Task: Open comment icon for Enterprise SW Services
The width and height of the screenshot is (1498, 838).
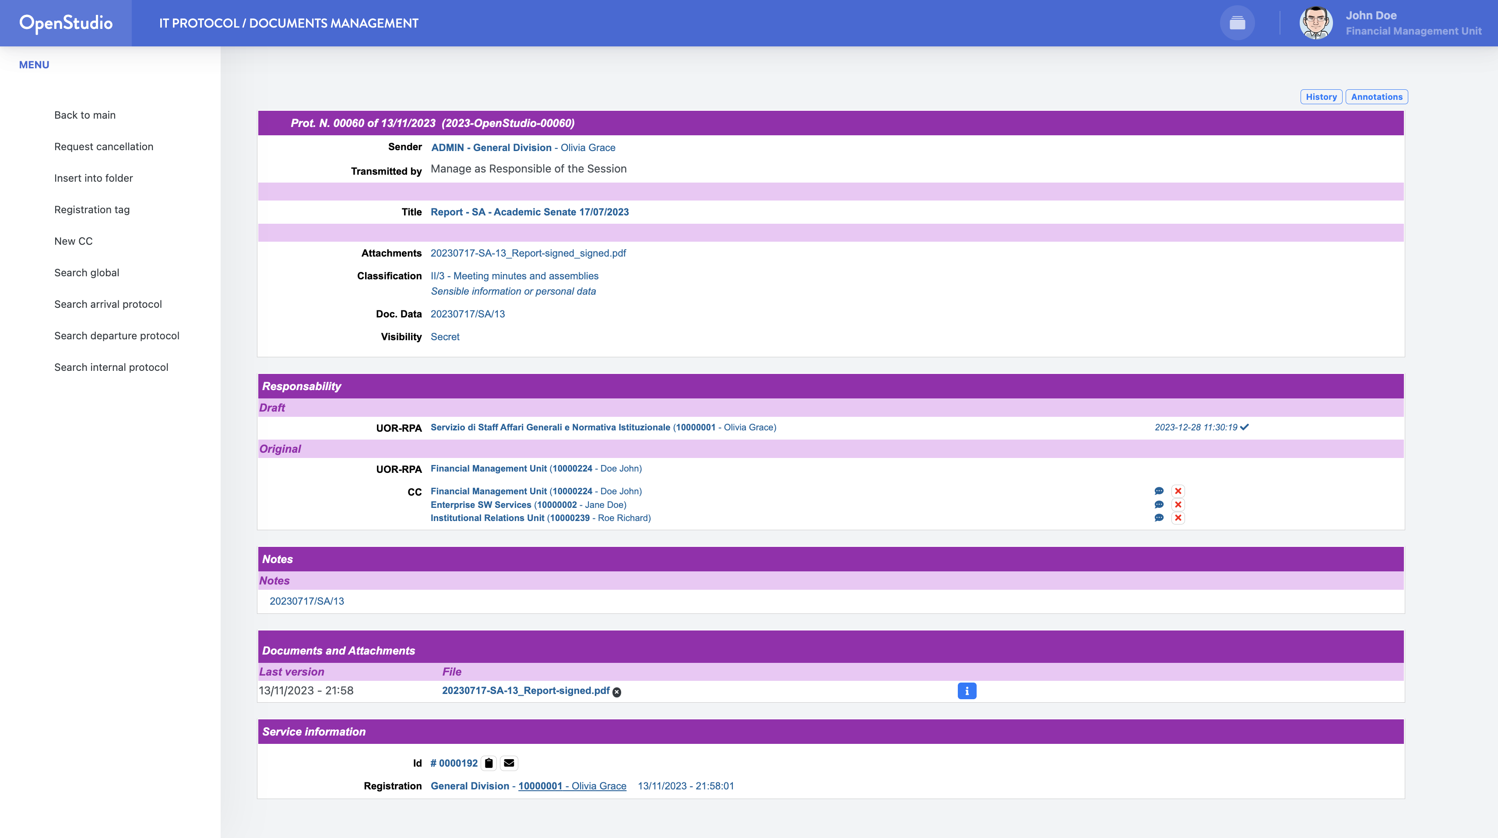Action: pos(1159,505)
